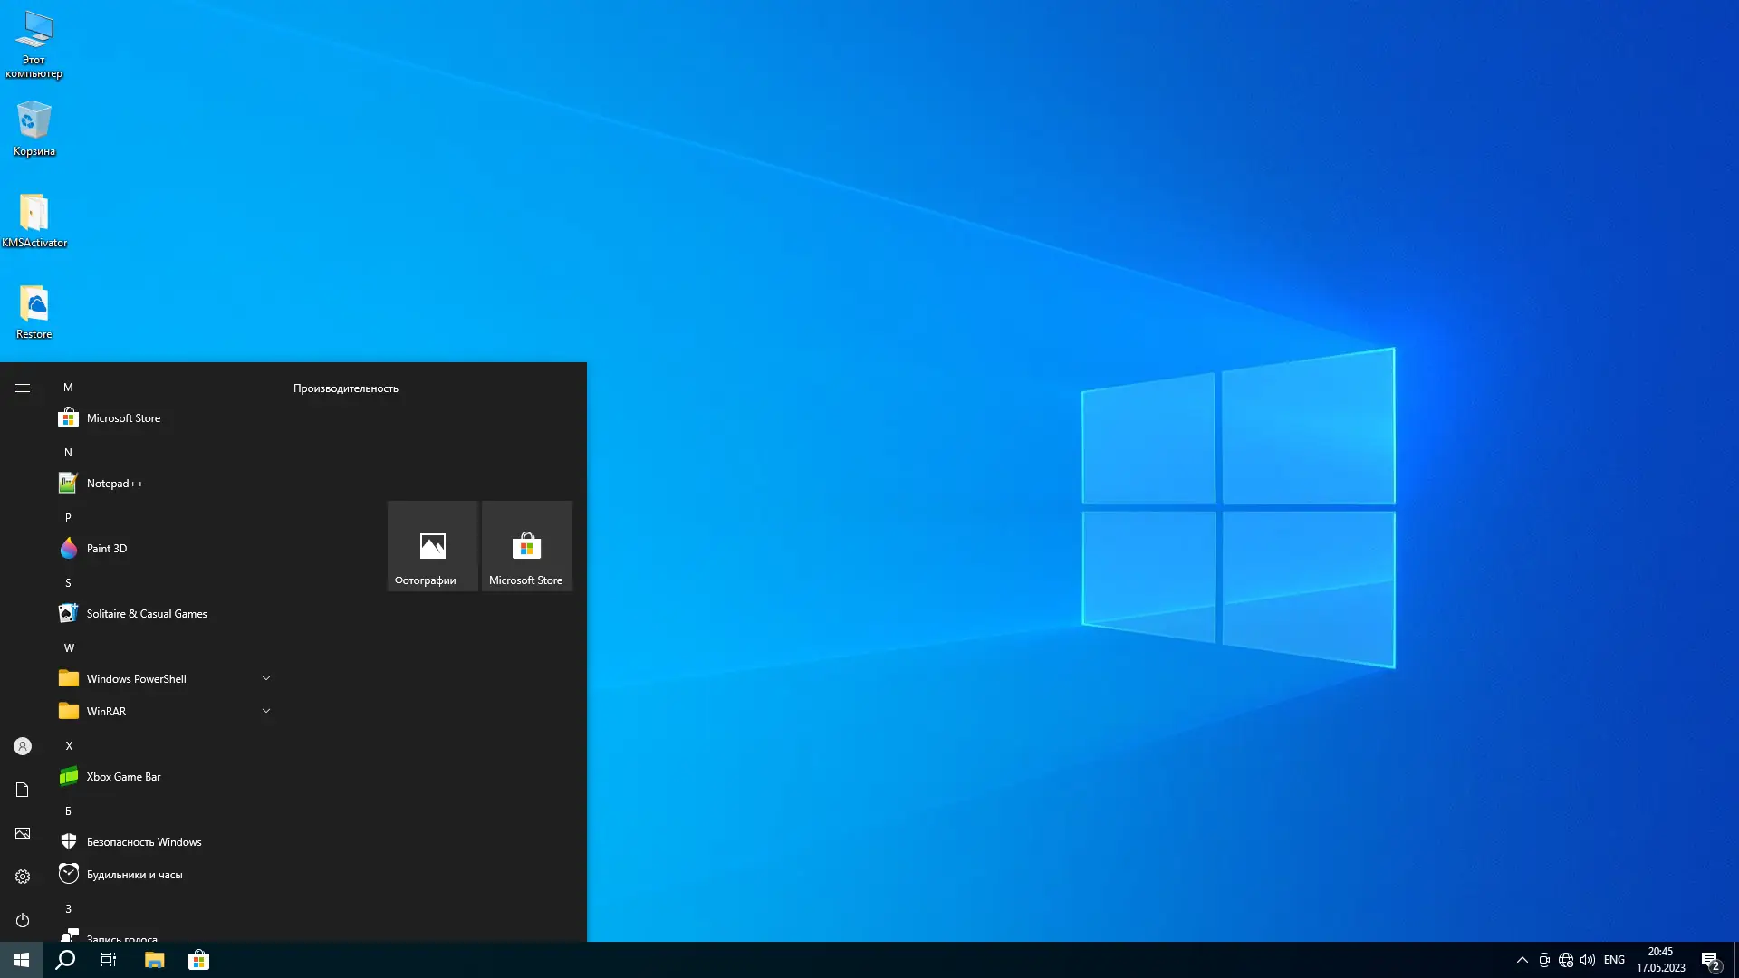Open Xbox Game Bar app
1739x978 pixels.
123,777
